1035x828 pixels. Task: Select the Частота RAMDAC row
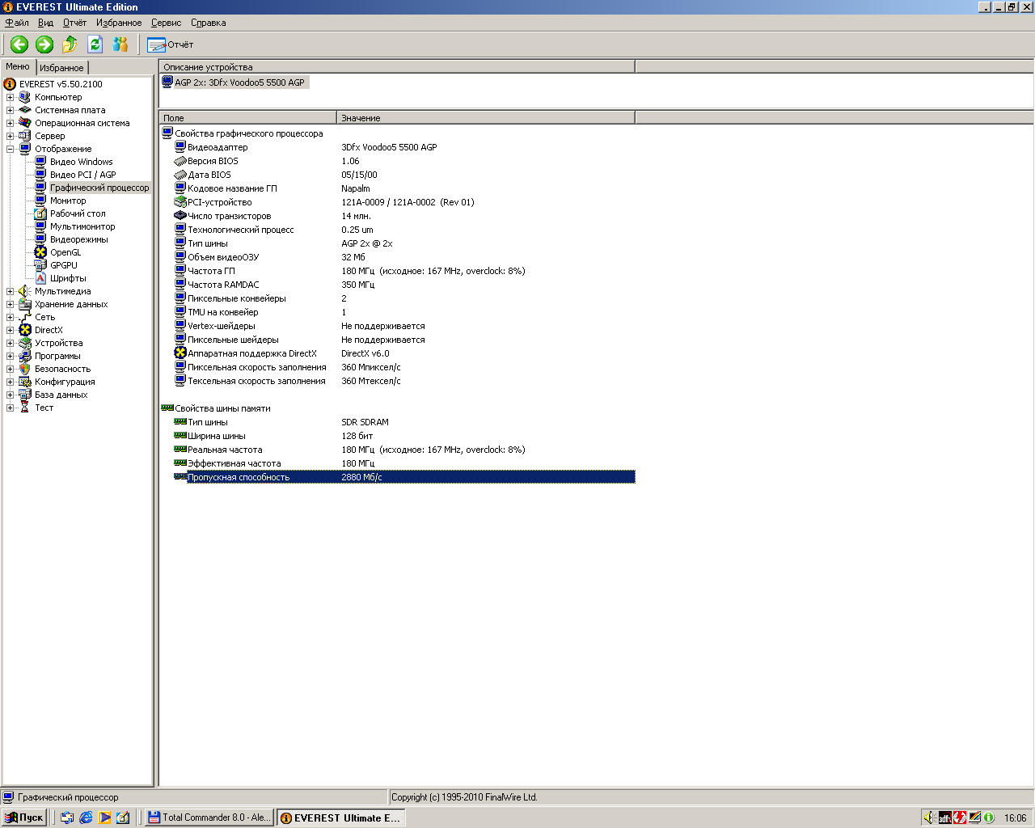click(397, 285)
